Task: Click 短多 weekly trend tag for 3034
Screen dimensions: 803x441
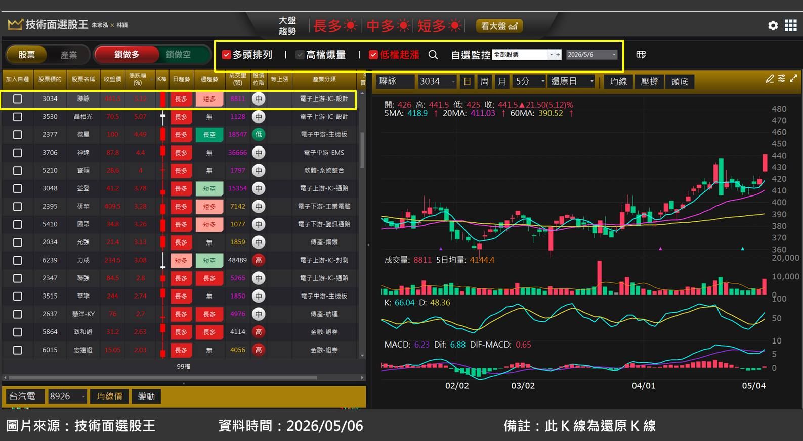Action: point(209,99)
